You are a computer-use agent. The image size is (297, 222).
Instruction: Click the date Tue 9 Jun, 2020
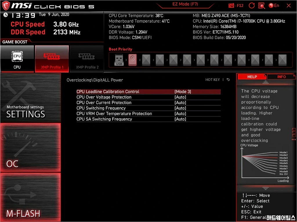[54, 14]
